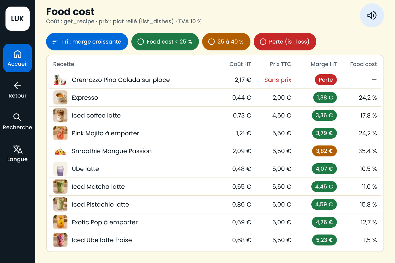395x263 pixels.
Task: Toggle the Food cost < 25 % filter
Action: click(x=165, y=42)
